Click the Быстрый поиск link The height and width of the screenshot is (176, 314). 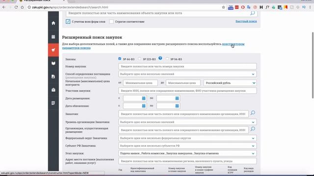tap(246, 22)
